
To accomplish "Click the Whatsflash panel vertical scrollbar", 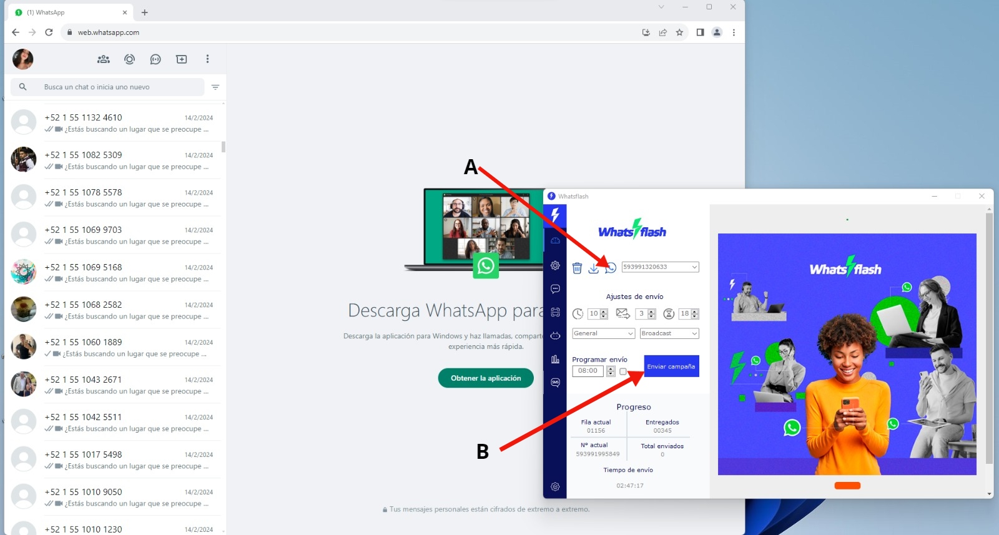I will [x=989, y=337].
